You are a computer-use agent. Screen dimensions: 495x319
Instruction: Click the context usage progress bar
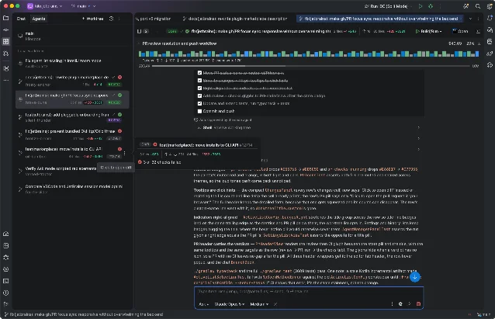[310, 66]
